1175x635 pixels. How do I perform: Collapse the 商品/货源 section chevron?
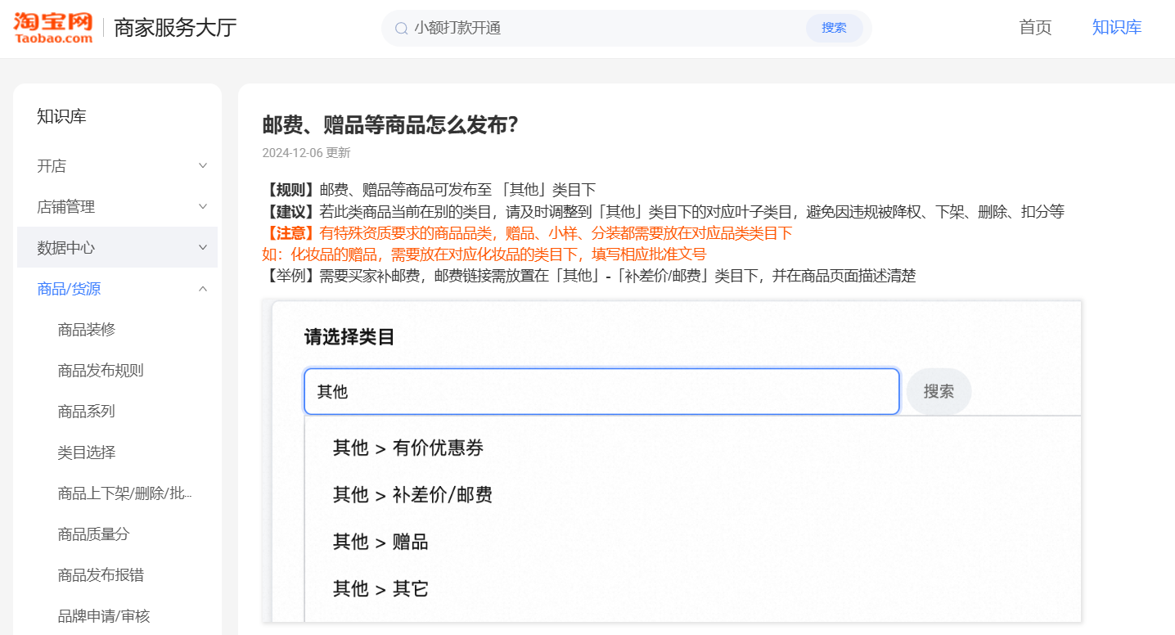coord(203,288)
